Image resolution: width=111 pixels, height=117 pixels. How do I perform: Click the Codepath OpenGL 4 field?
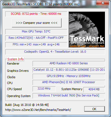(55, 52)
